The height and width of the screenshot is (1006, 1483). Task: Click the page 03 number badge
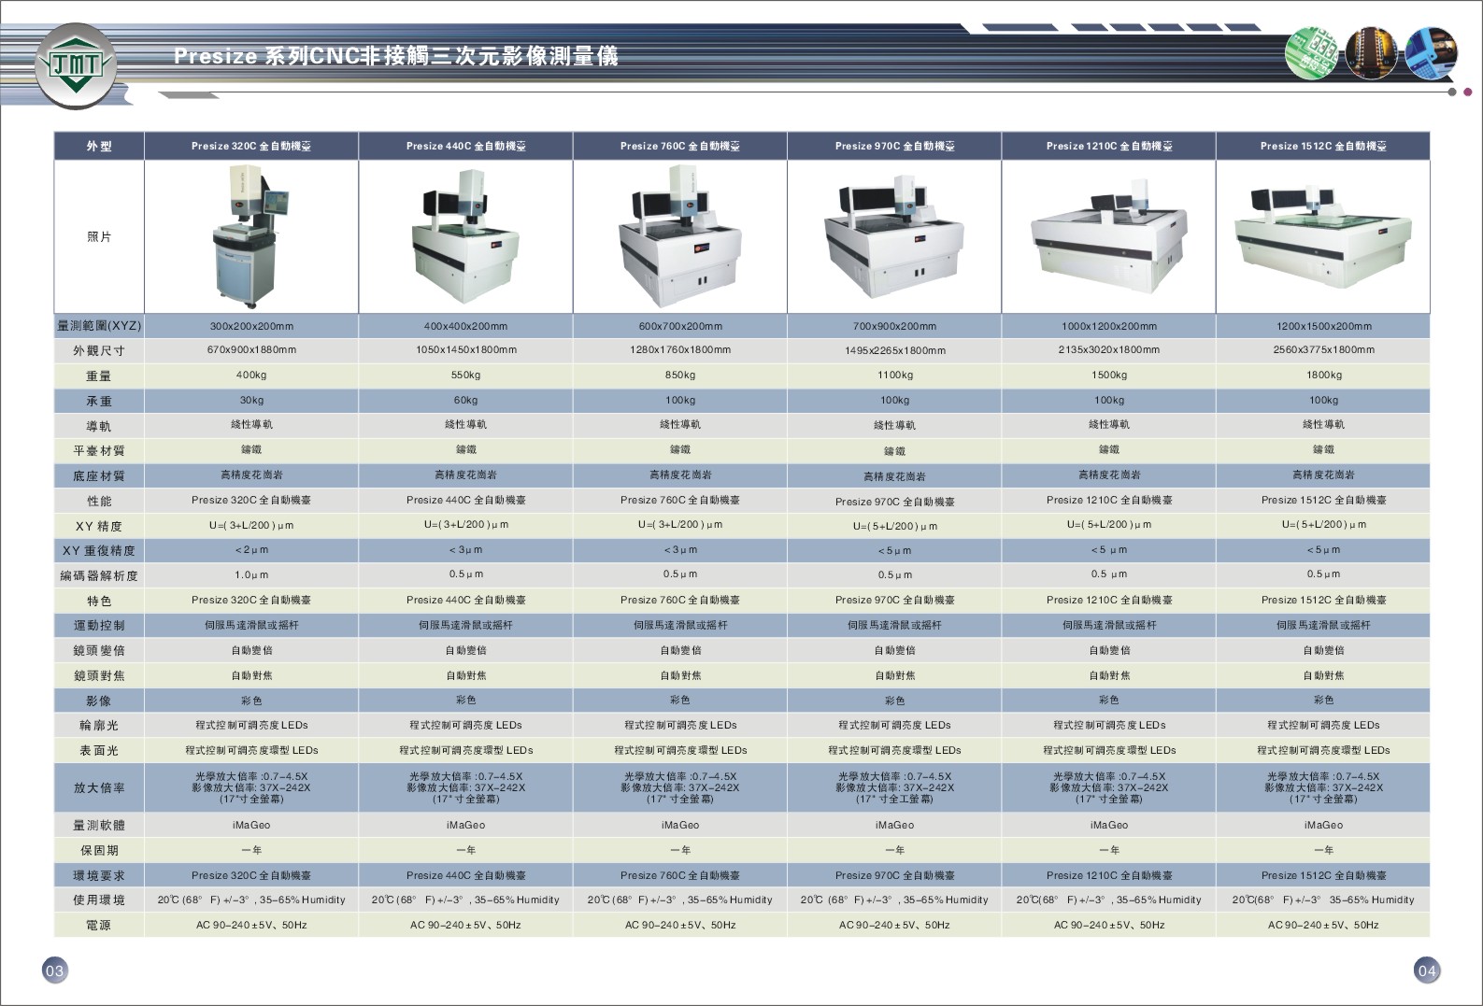click(x=54, y=971)
